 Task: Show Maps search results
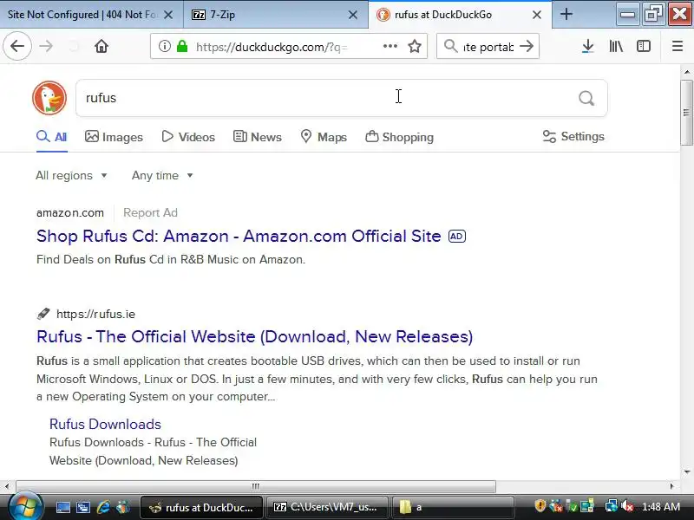pyautogui.click(x=324, y=137)
